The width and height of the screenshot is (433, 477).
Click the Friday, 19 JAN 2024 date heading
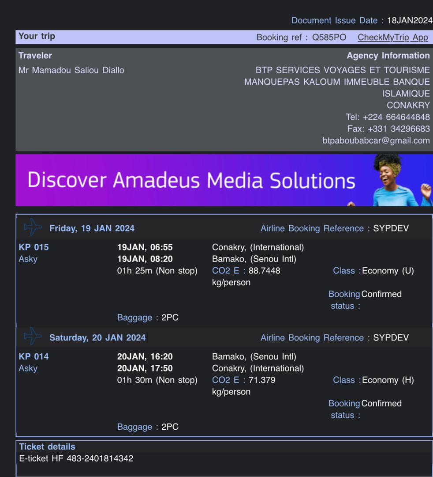92,228
